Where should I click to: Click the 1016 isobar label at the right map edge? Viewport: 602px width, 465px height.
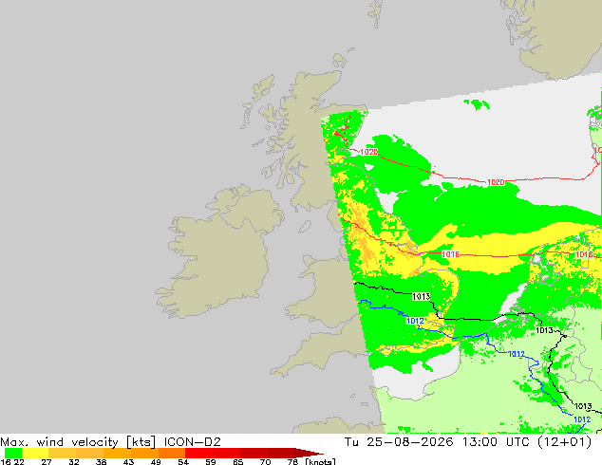point(584,254)
